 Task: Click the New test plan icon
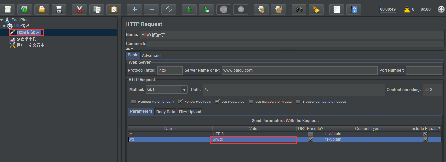point(8,9)
